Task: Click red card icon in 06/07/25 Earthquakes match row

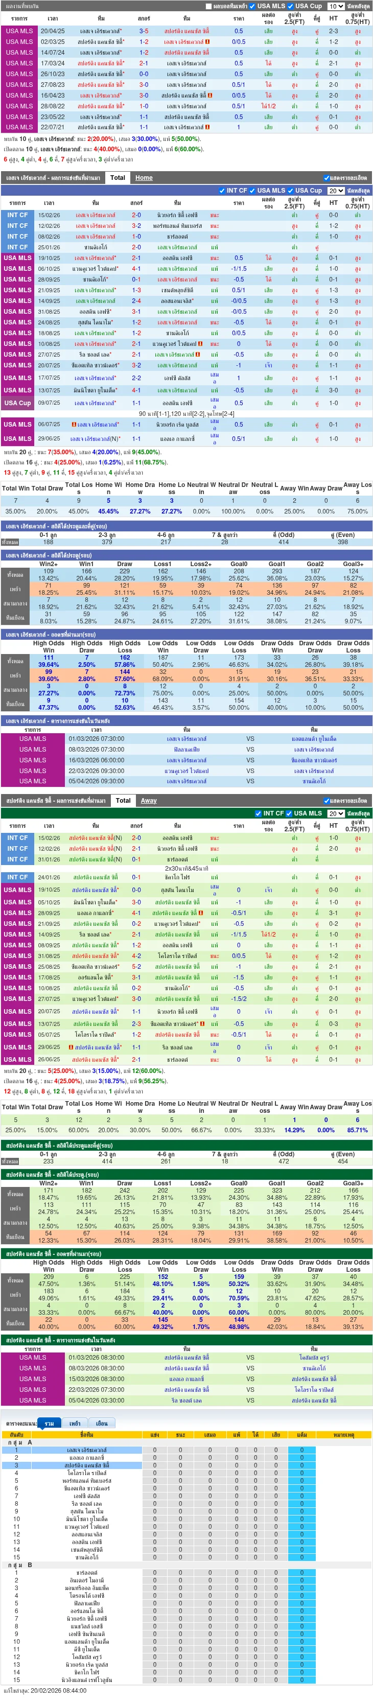Action: 74,425
